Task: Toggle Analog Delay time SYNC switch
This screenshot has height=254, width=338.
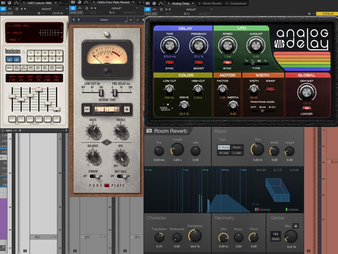Action: 170,63
